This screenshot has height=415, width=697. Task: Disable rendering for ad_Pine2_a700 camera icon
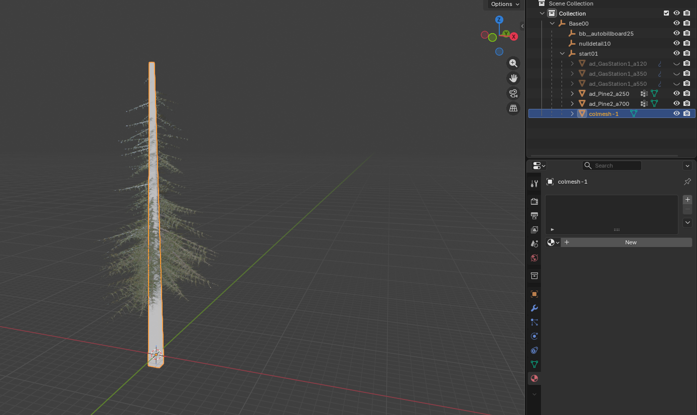click(x=686, y=103)
